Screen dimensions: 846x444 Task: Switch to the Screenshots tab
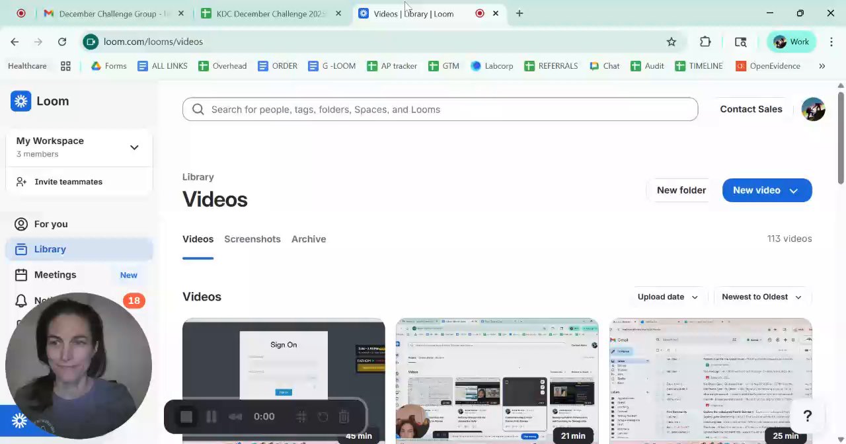click(252, 239)
